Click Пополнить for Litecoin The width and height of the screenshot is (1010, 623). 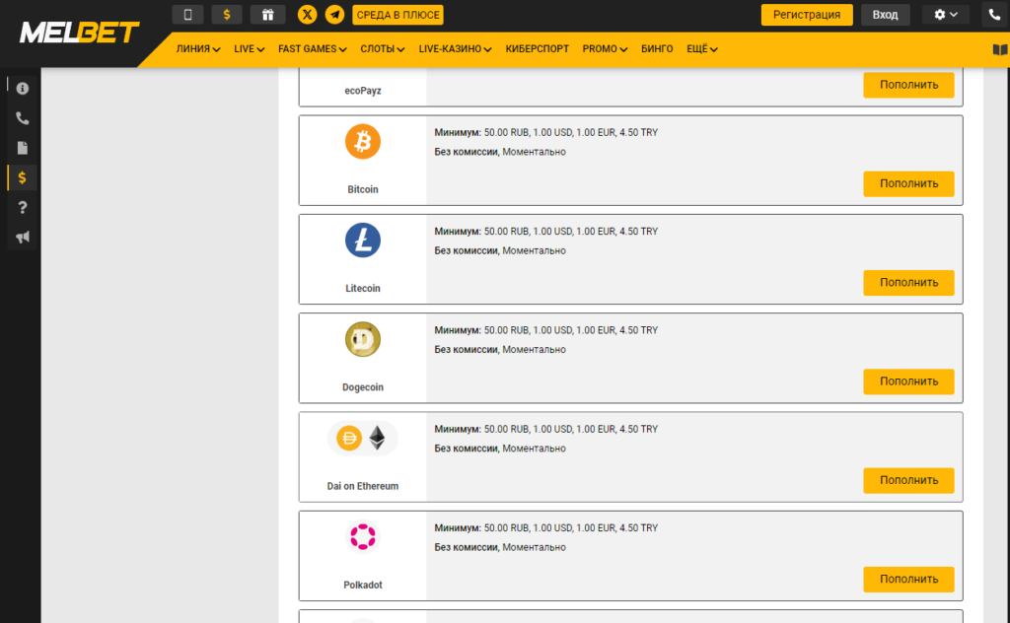(908, 283)
